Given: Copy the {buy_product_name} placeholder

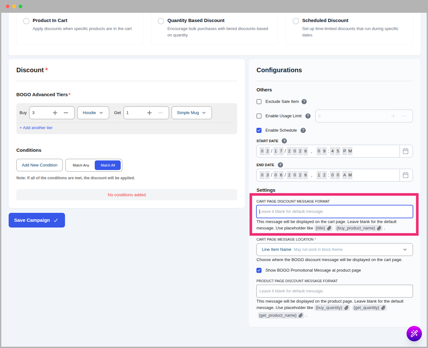Looking at the screenshot, I should tap(379, 228).
